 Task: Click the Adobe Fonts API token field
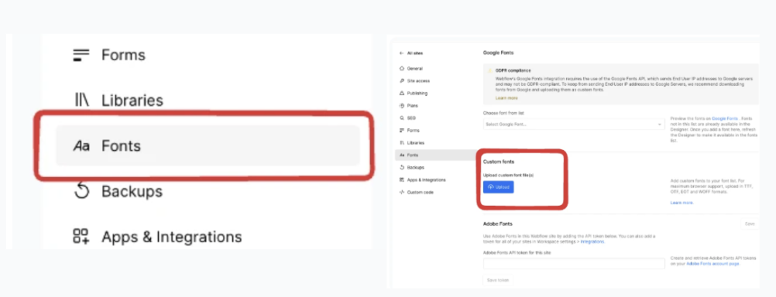point(574,264)
